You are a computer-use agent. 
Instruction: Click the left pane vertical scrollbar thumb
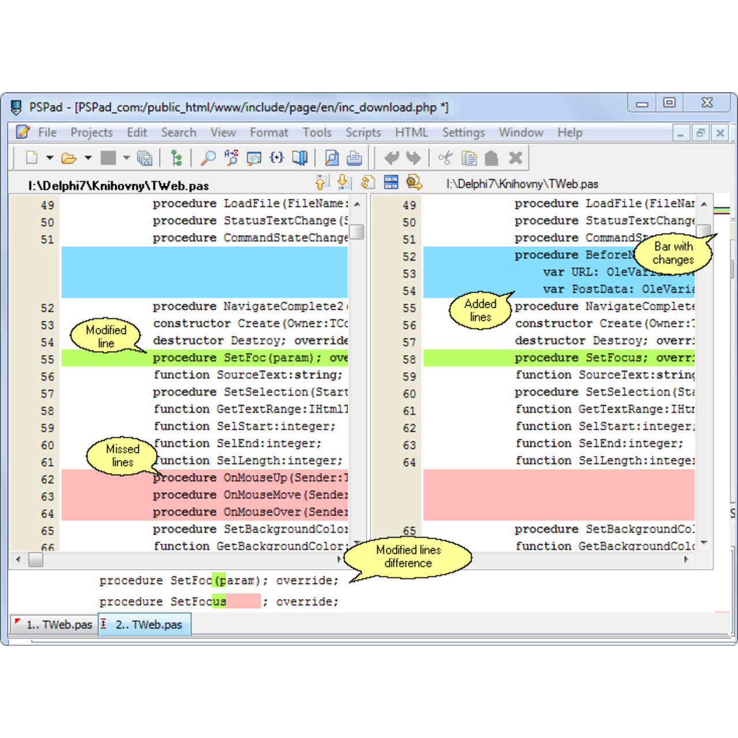coord(357,231)
